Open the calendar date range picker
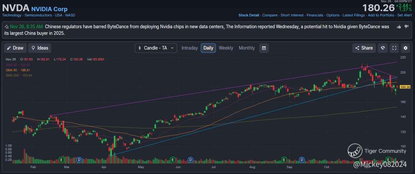This screenshot has width=415, height=174. coord(264,48)
